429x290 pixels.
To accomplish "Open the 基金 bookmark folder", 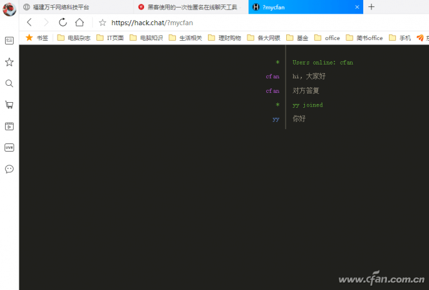I will pyautogui.click(x=297, y=38).
